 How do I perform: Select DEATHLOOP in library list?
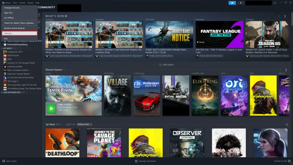[13, 56]
